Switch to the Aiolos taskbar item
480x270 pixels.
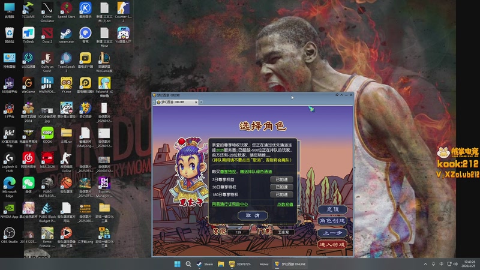[264, 264]
